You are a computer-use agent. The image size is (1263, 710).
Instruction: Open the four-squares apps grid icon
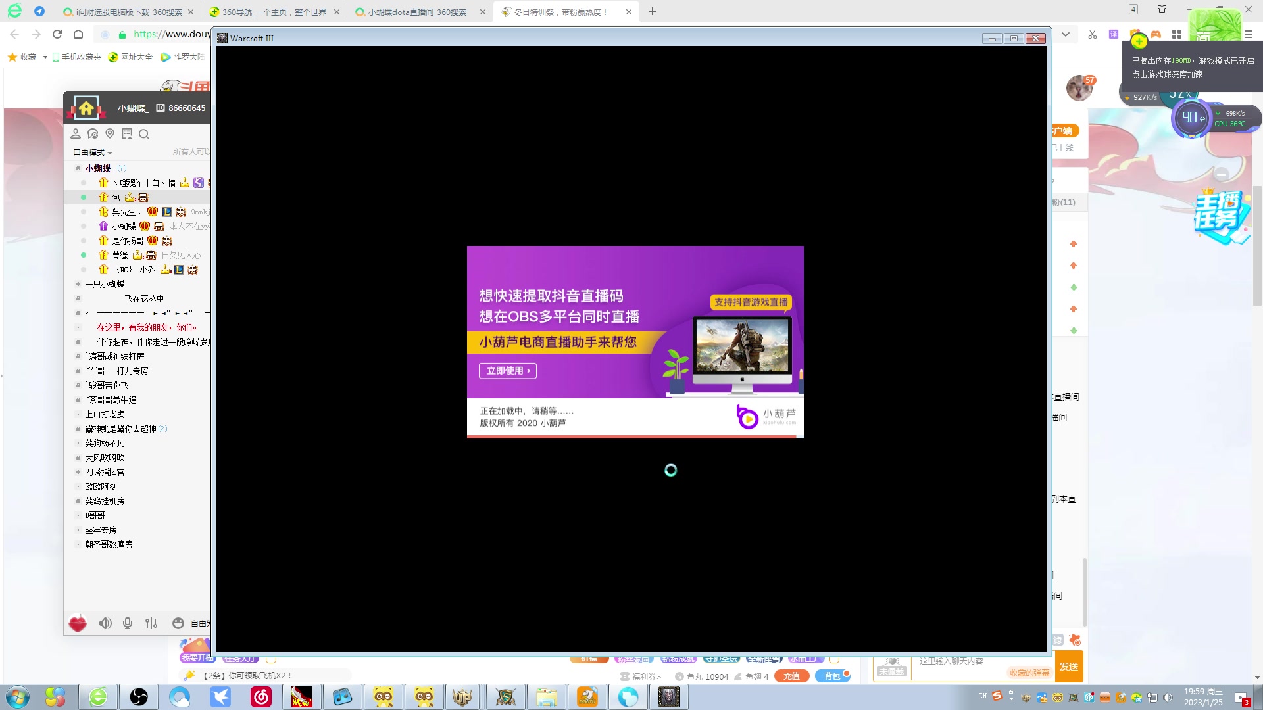tap(1177, 34)
